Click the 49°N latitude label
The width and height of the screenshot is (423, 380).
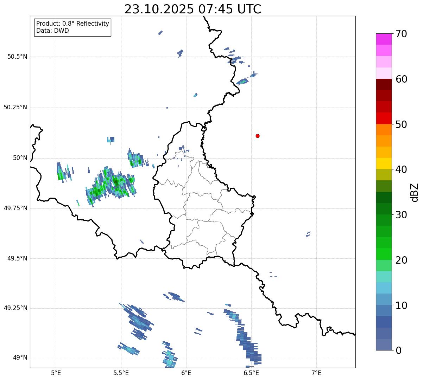(20, 358)
